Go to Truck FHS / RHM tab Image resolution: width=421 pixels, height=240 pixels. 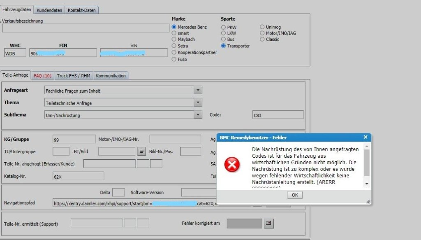point(74,76)
